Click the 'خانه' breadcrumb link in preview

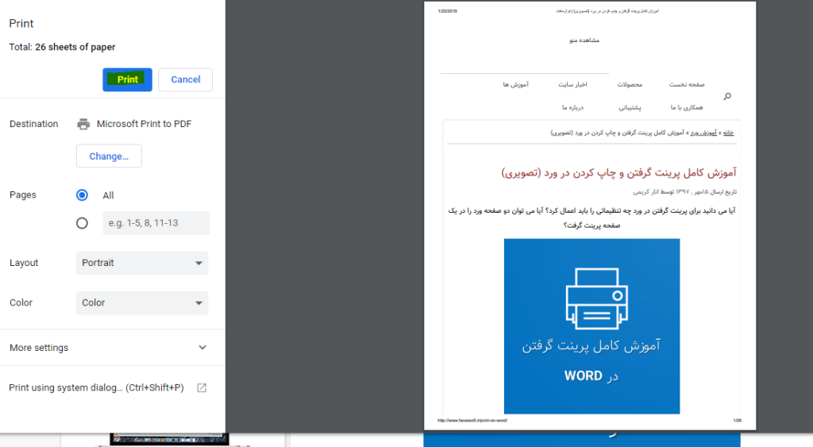tap(729, 133)
